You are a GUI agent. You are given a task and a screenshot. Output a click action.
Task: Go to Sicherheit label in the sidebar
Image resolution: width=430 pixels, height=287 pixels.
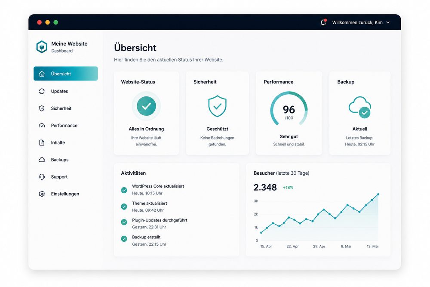pos(61,108)
